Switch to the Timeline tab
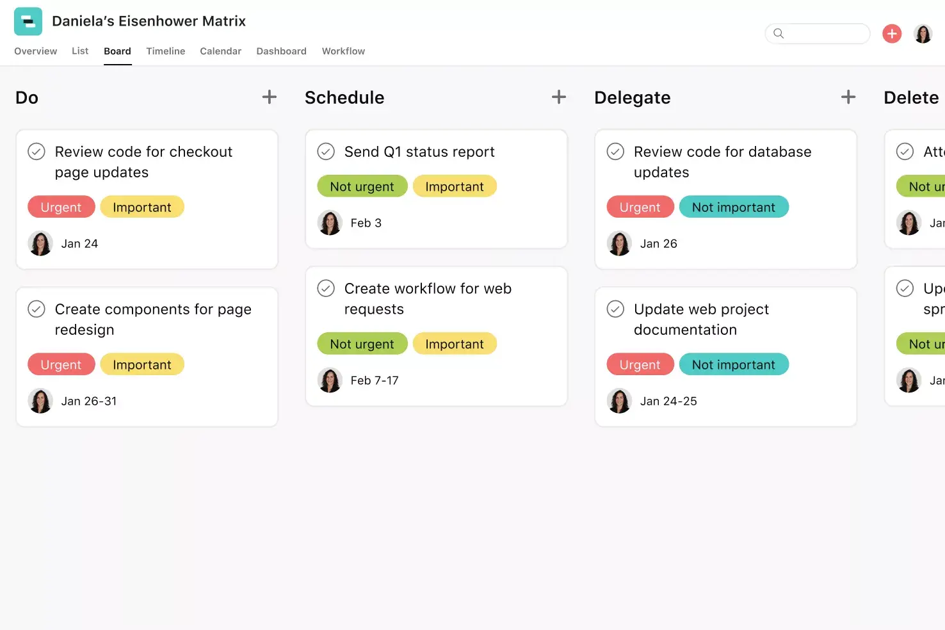945x630 pixels. pyautogui.click(x=165, y=51)
